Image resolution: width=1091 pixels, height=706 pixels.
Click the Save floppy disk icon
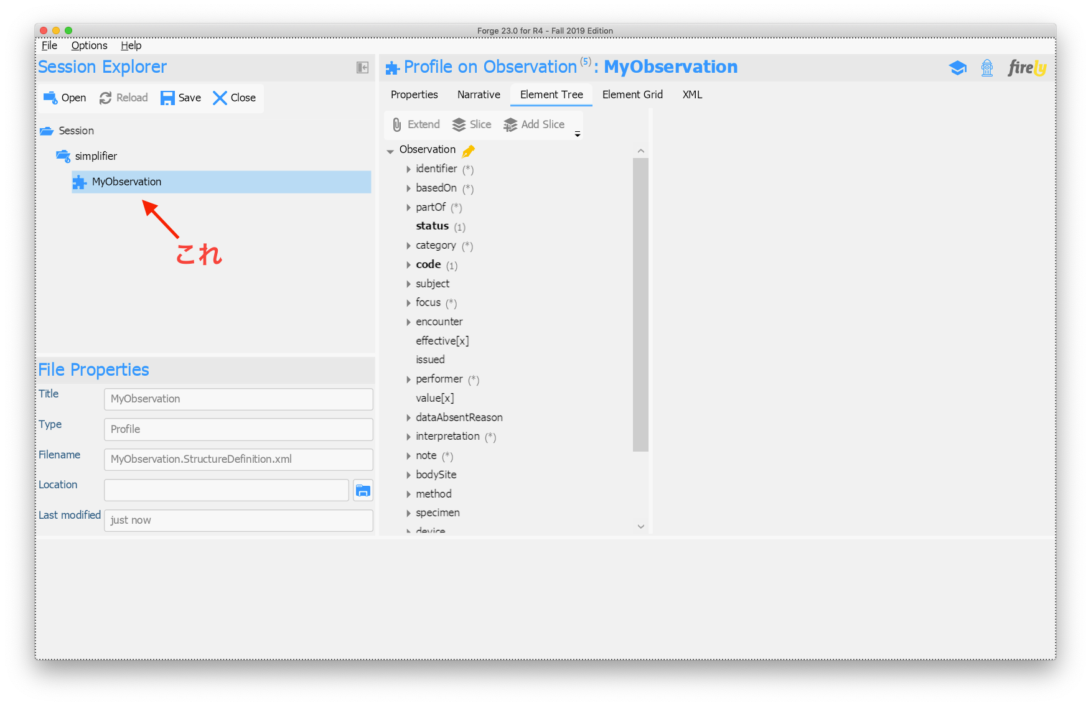[x=167, y=98]
